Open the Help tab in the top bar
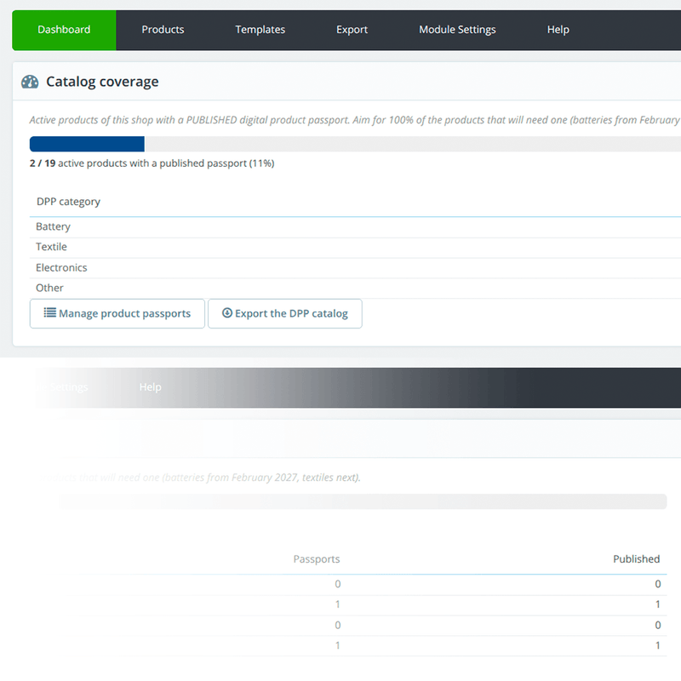The width and height of the screenshot is (681, 681). (558, 30)
